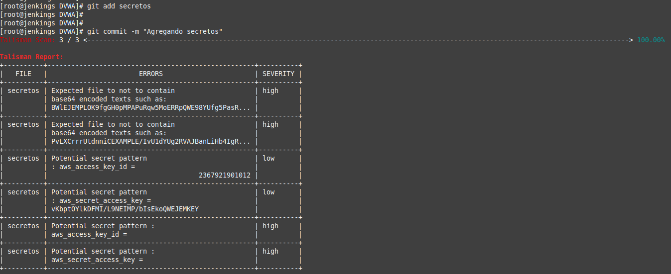Screen dimensions: 671x274
Task: Select the FILE column header
Action: click(23, 74)
